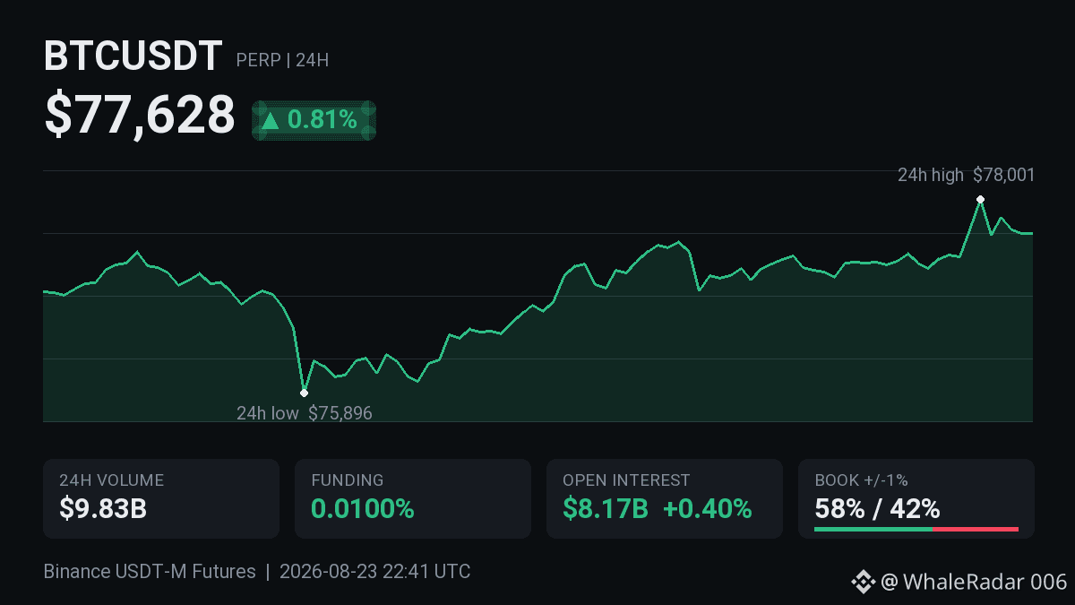The image size is (1075, 605).
Task: Click the Binance logo icon beside WhaleRadar
Action: click(863, 583)
